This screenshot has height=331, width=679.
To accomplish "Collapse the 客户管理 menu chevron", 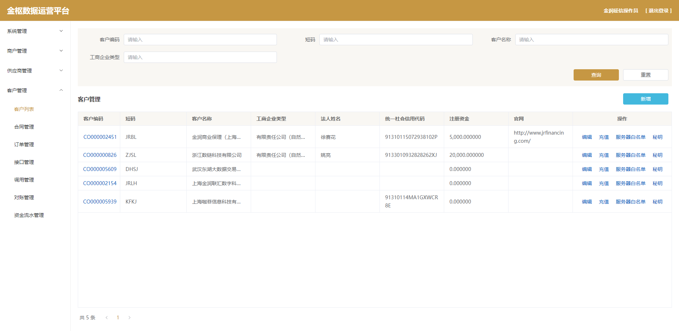I will tap(61, 90).
